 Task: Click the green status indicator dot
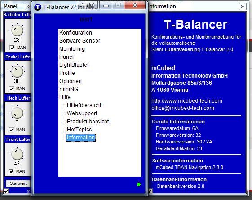point(139,184)
